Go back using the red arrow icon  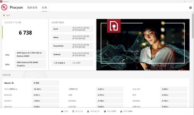(4, 15)
